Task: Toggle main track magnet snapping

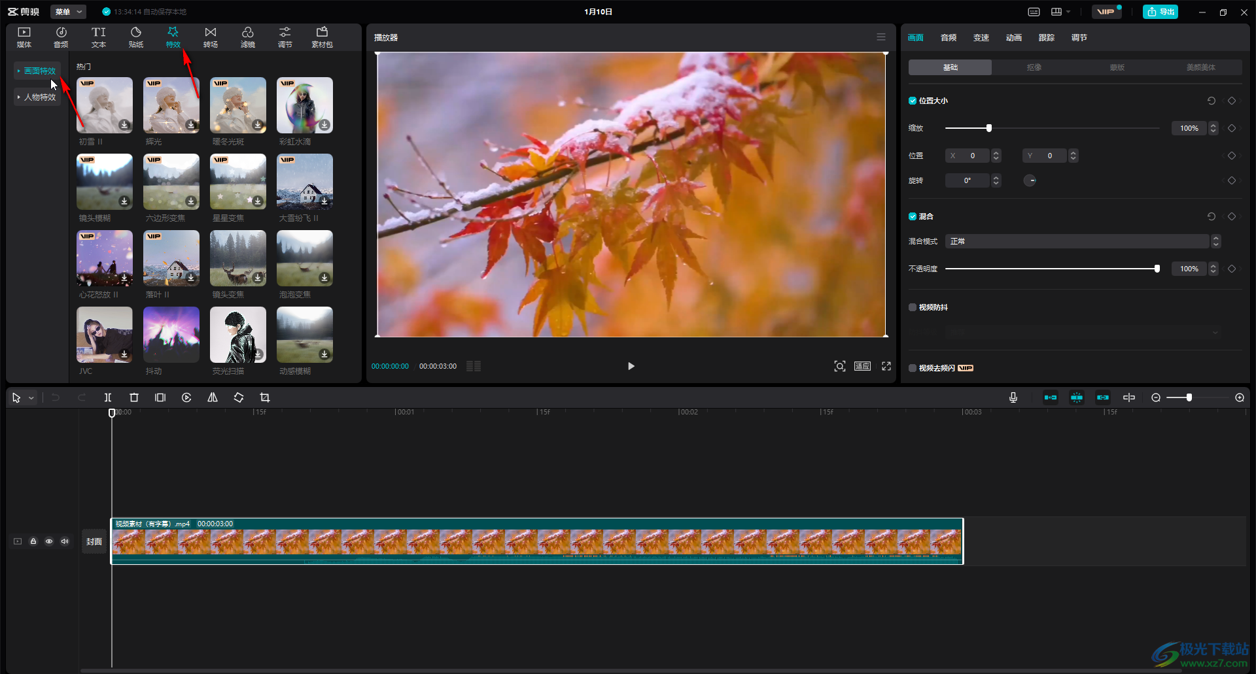Action: [x=1051, y=397]
